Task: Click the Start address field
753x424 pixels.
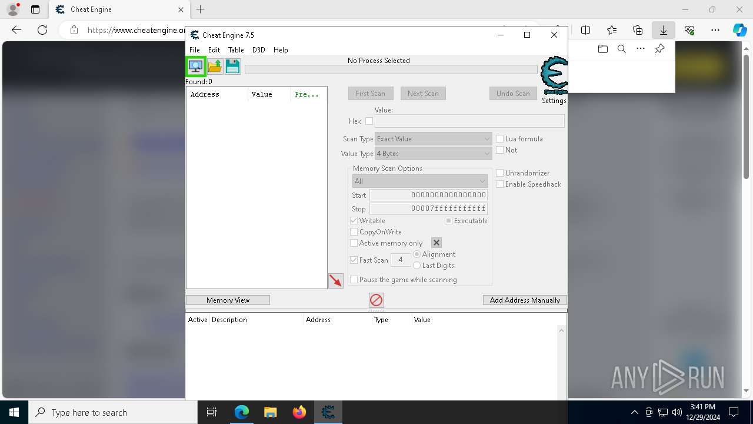Action: point(428,195)
